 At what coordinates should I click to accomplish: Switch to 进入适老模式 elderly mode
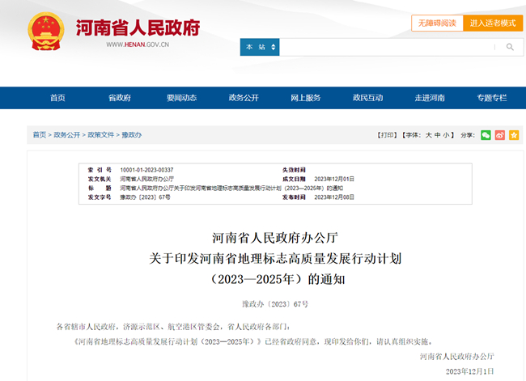click(x=492, y=23)
